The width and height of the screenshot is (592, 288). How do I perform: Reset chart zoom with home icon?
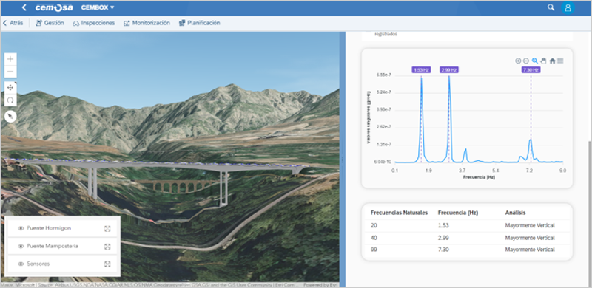[552, 61]
